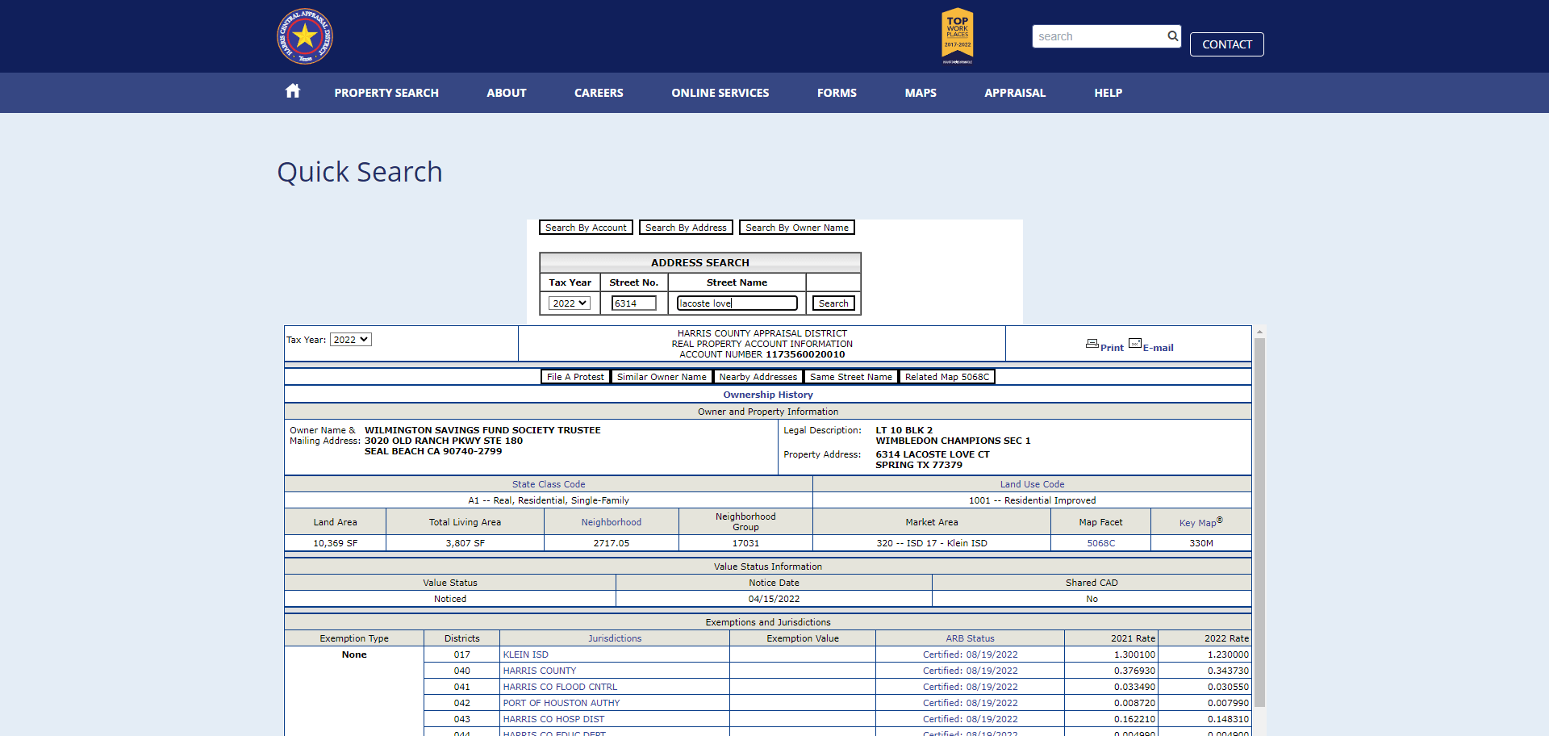Viewport: 1549px width, 736px height.
Task: Click the notice date 04/15/2022
Action: 774,599
